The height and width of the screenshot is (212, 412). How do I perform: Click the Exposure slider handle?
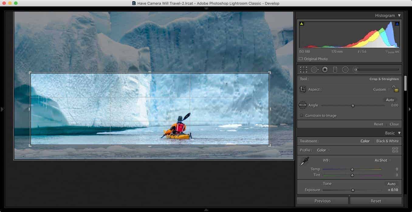(x=353, y=190)
